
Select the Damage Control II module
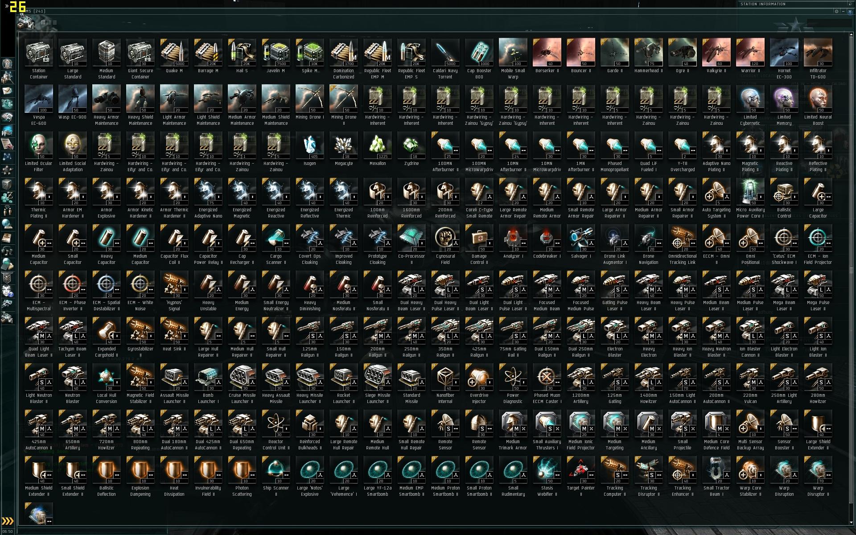pos(479,245)
